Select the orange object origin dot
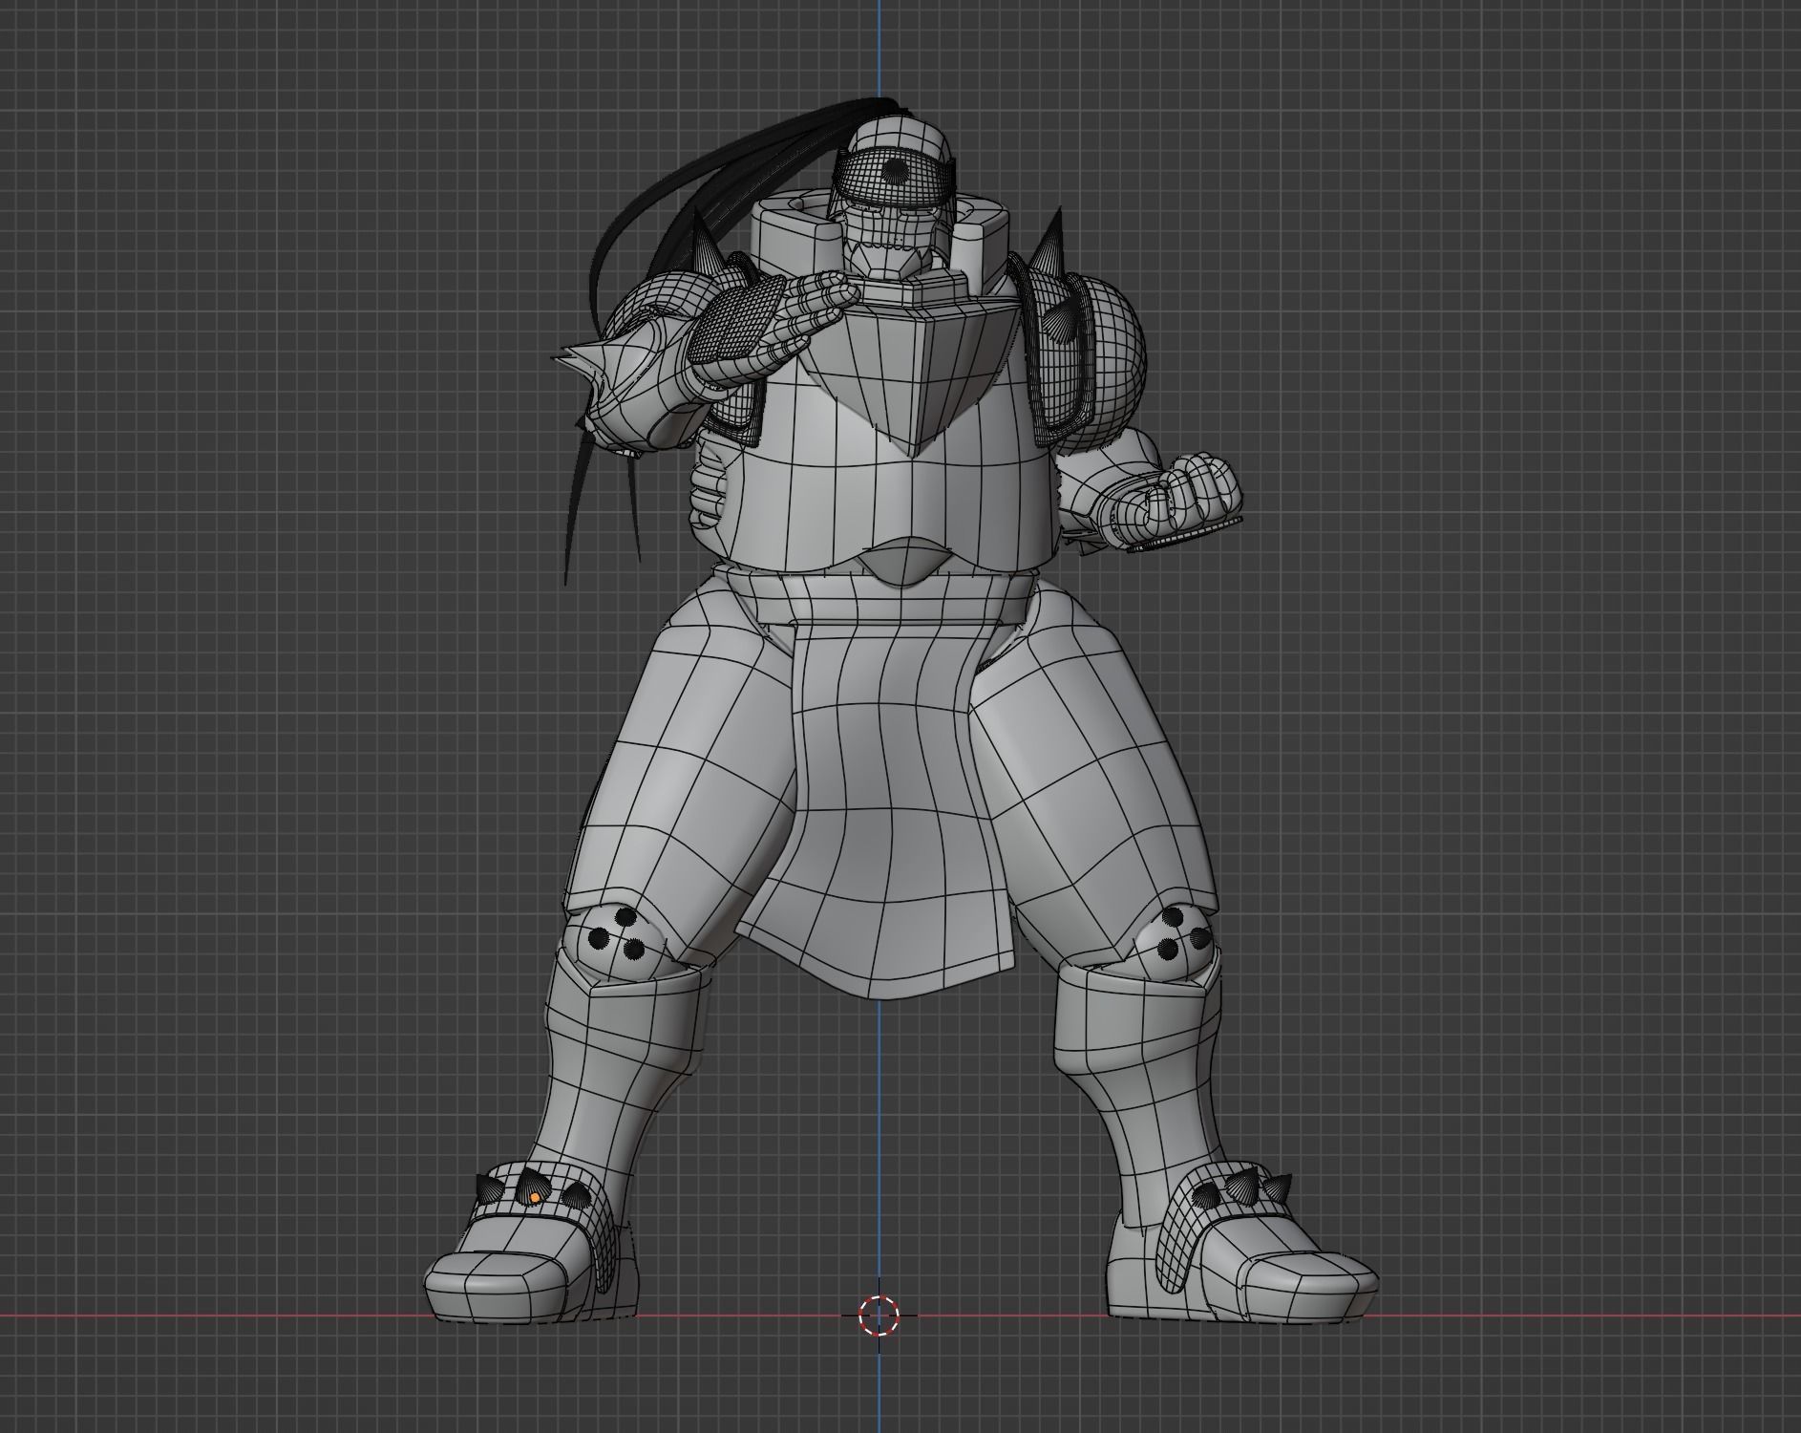 536,1197
